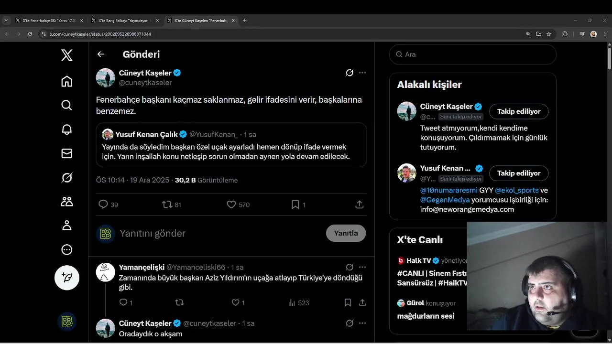Open the BB account avatar at sidebar bottom
612x344 pixels.
(67, 322)
